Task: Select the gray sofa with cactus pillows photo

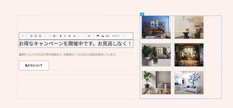Action: (x=156, y=55)
